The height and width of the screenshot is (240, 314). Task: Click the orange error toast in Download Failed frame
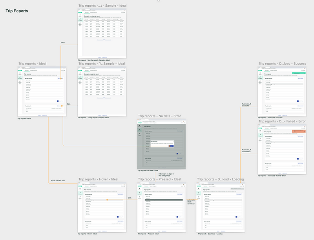tap(299, 131)
